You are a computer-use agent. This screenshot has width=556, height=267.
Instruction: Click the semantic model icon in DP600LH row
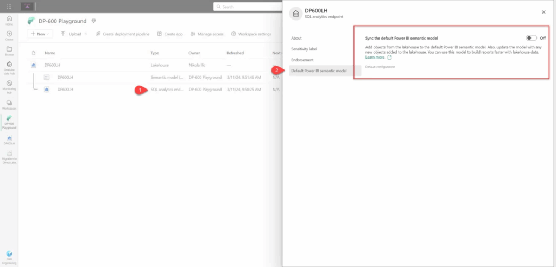coord(47,77)
